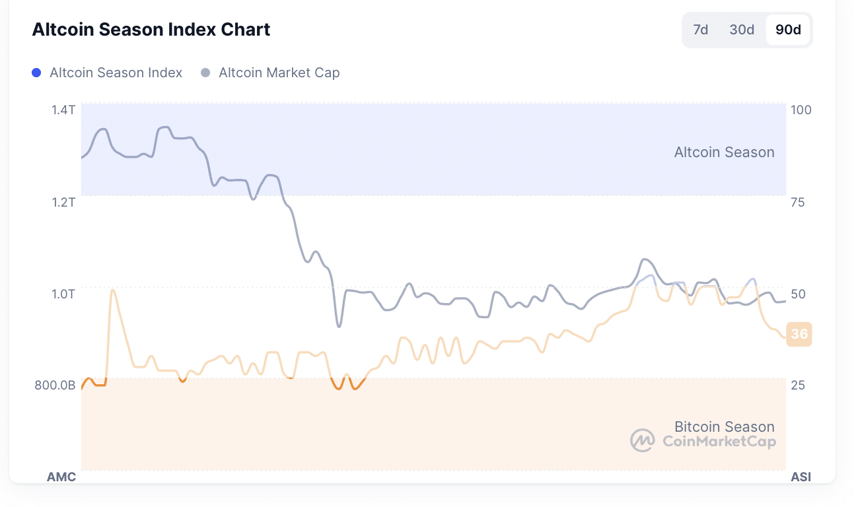Image resolution: width=856 pixels, height=507 pixels.
Task: Toggle the Altcoin Market Cap legend
Action: pos(279,73)
